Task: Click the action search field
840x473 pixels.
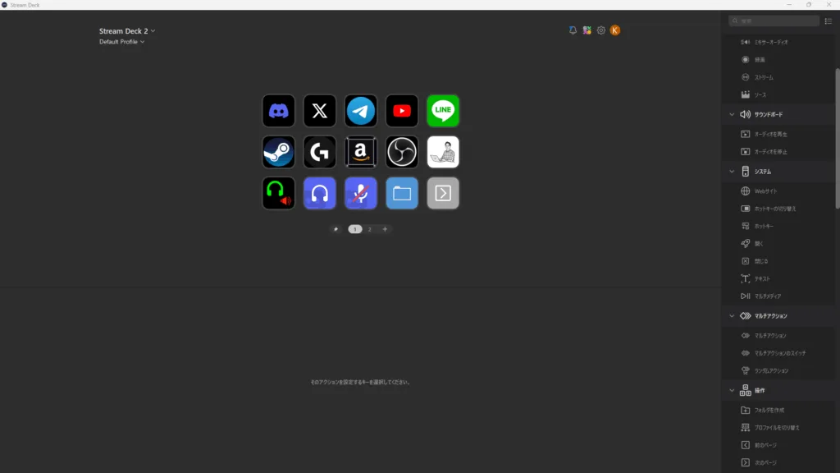Action: point(774,21)
